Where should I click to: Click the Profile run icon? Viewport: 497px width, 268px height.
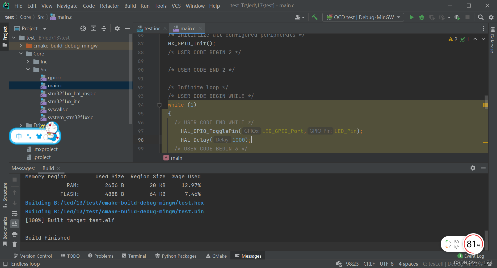coord(442,17)
